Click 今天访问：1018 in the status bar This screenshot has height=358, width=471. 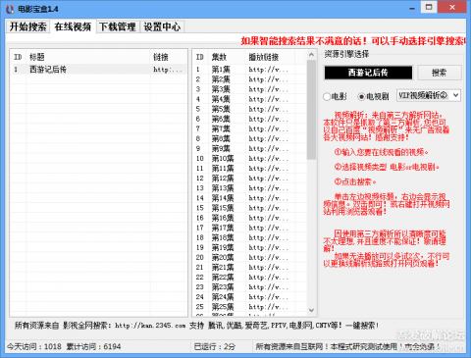tap(34, 346)
